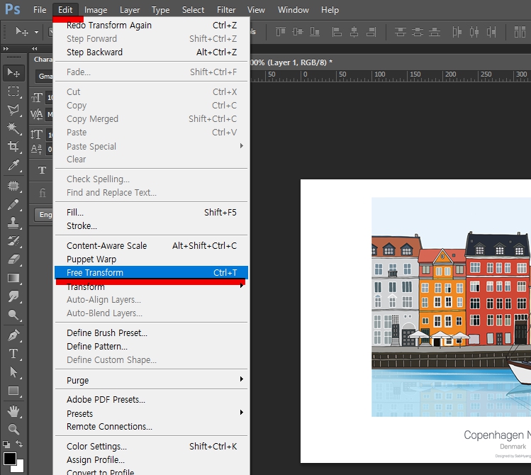
Task: Choose Step Backward menu entry
Action: (152, 52)
